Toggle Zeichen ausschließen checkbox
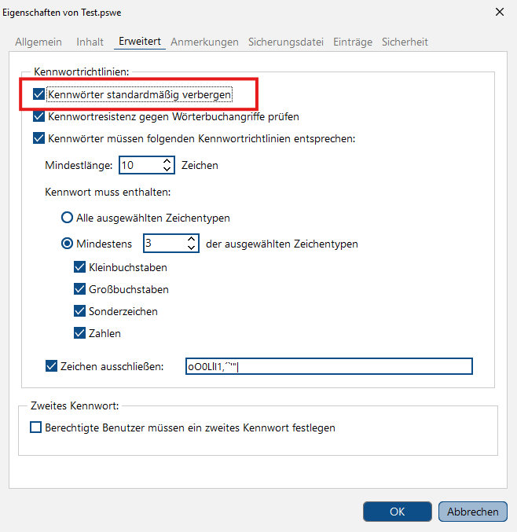 tap(51, 366)
